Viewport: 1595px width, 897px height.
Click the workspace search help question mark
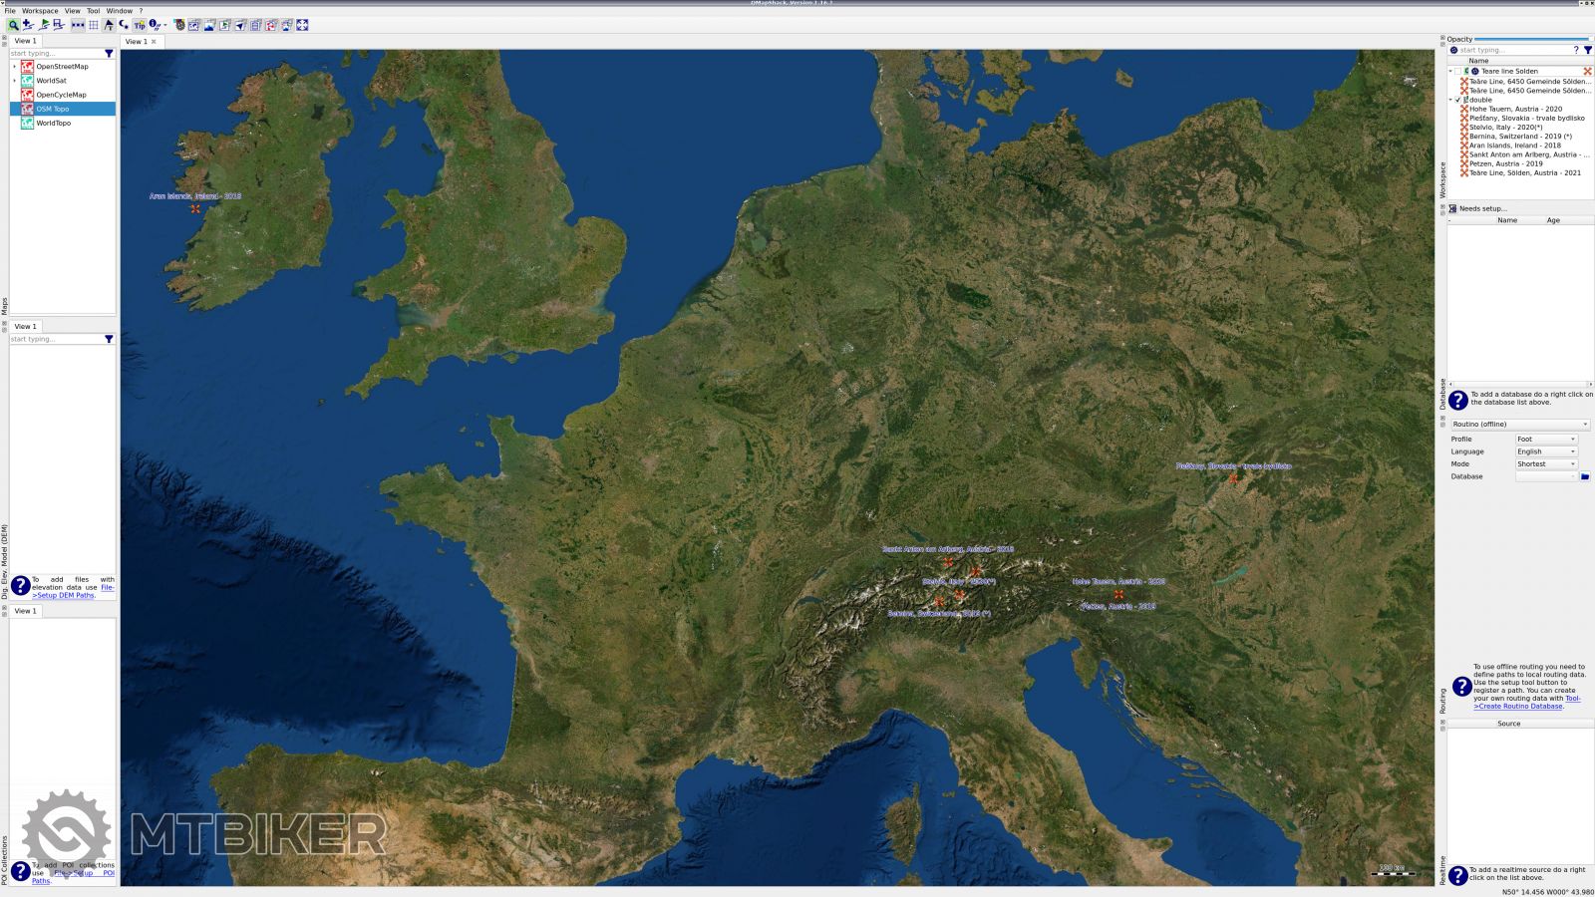(x=1576, y=50)
